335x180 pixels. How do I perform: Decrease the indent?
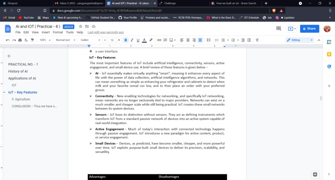pyautogui.click(x=243, y=40)
